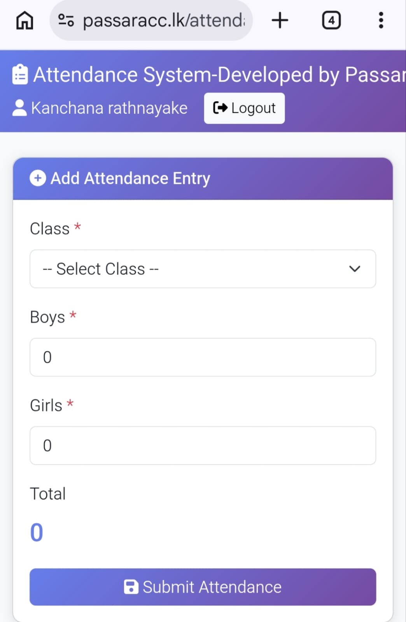The width and height of the screenshot is (406, 622).
Task: Click the chevron arrow in Class selector
Action: click(355, 269)
